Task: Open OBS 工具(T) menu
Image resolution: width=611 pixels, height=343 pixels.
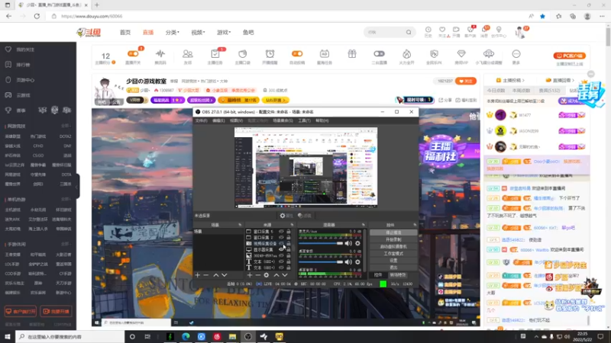Action: [304, 120]
